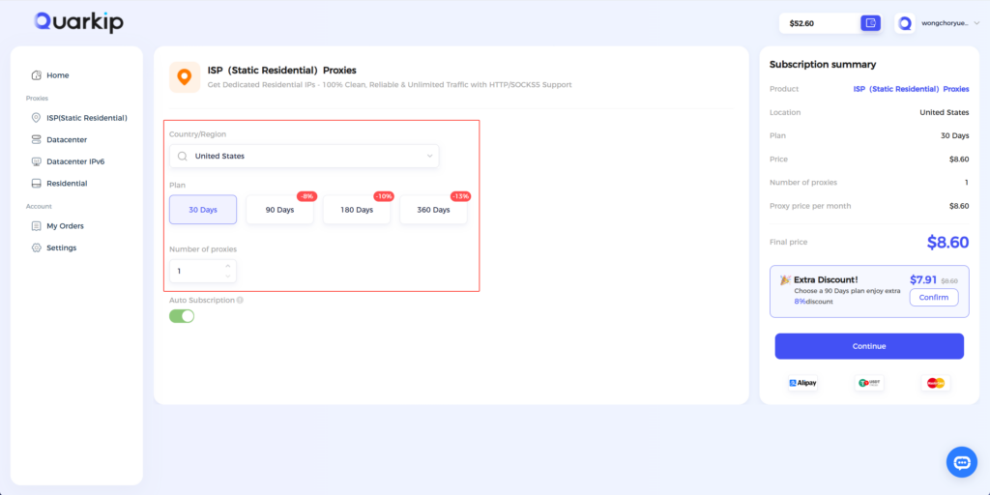Go to ISP(Static Residential) page

pyautogui.click(x=87, y=118)
